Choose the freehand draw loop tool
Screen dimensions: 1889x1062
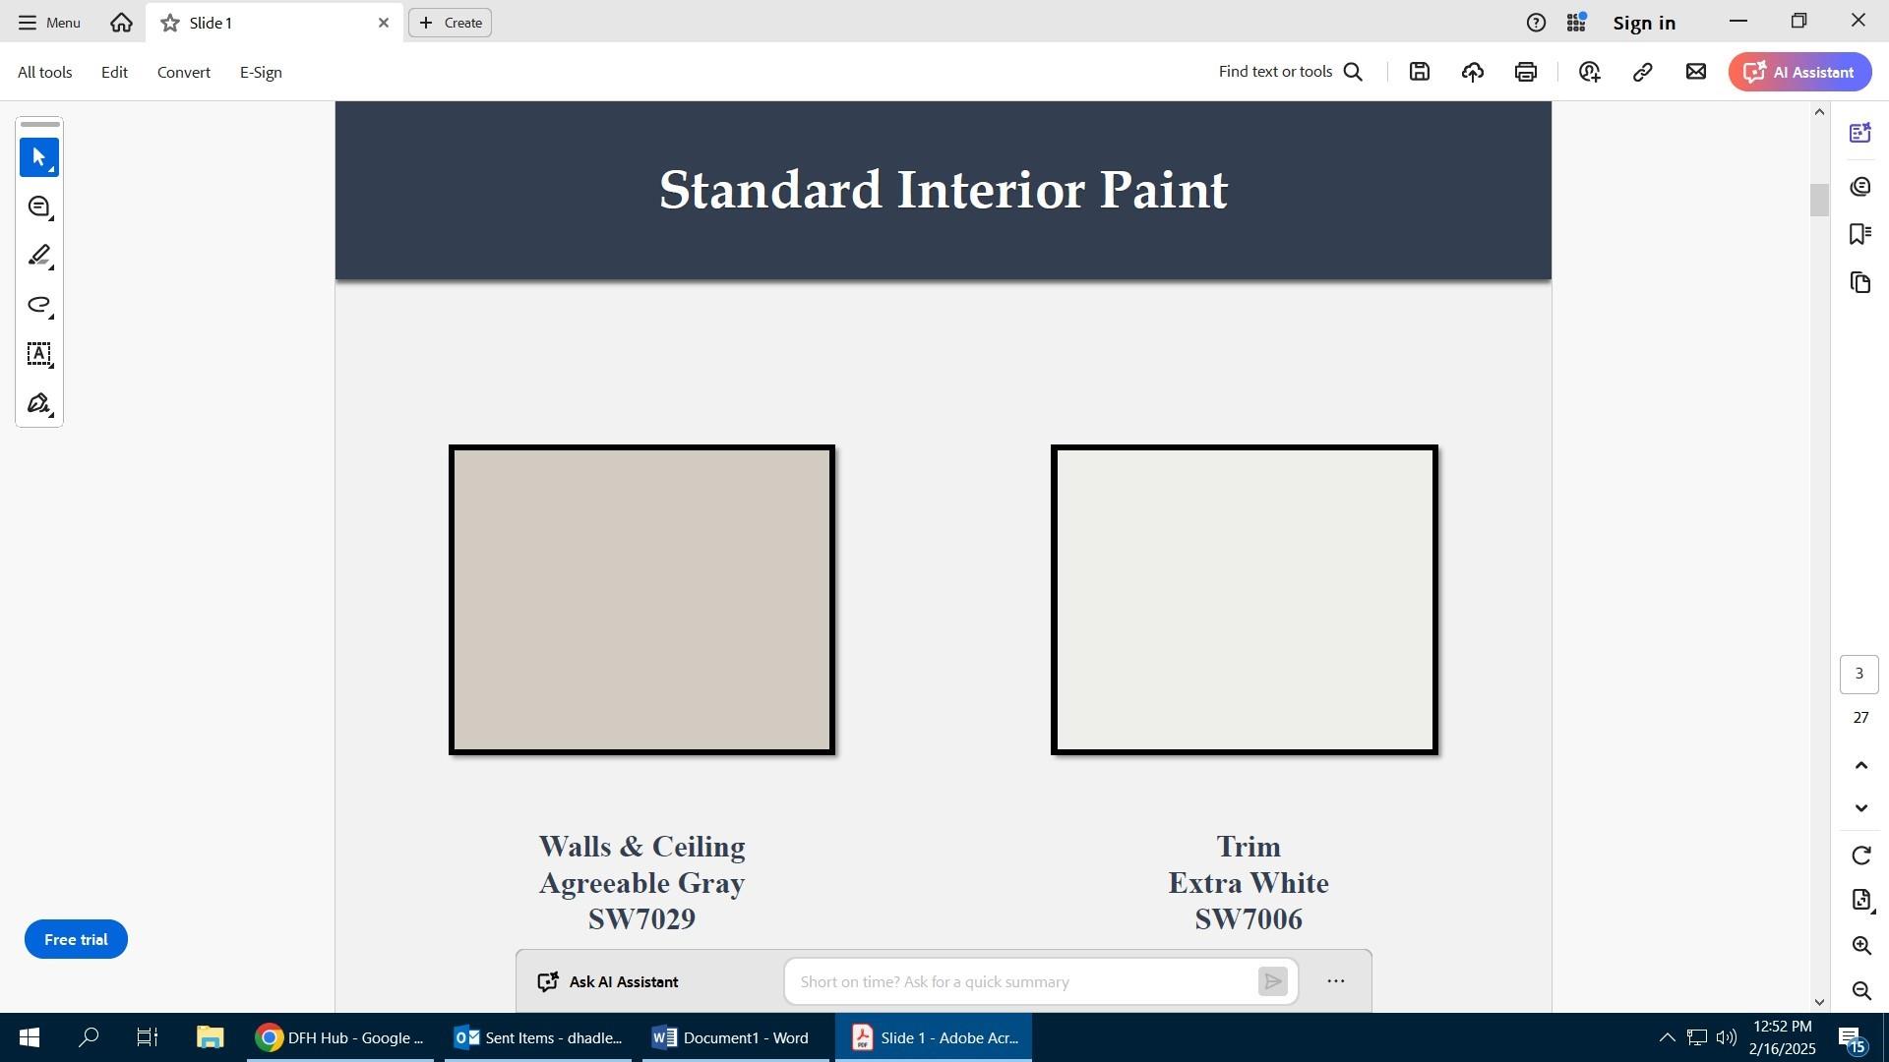[x=39, y=305]
